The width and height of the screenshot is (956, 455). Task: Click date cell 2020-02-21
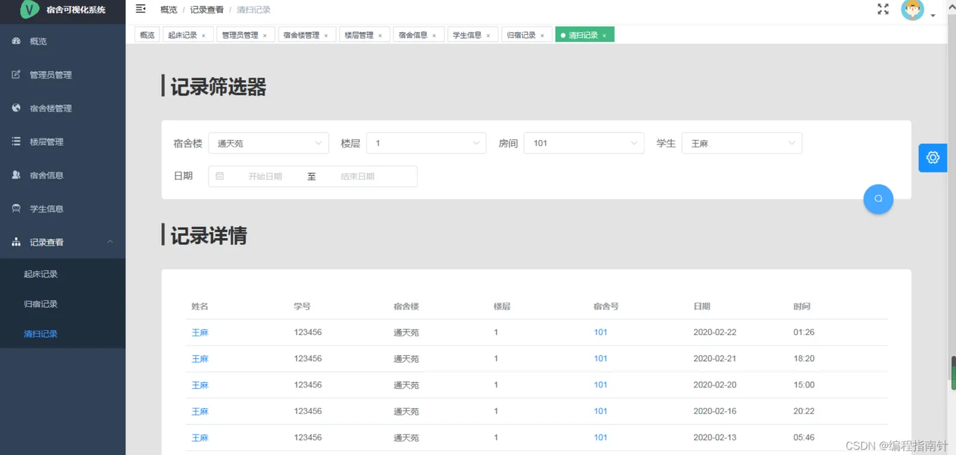click(715, 359)
